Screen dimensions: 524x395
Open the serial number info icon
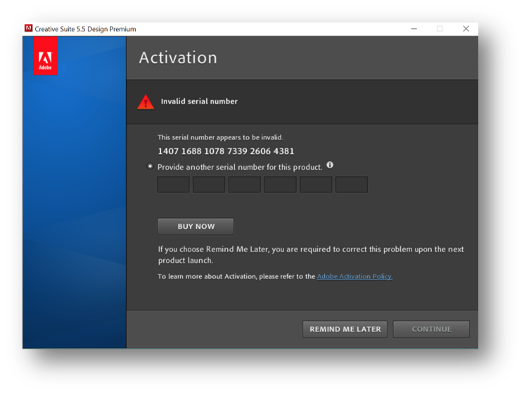(330, 165)
